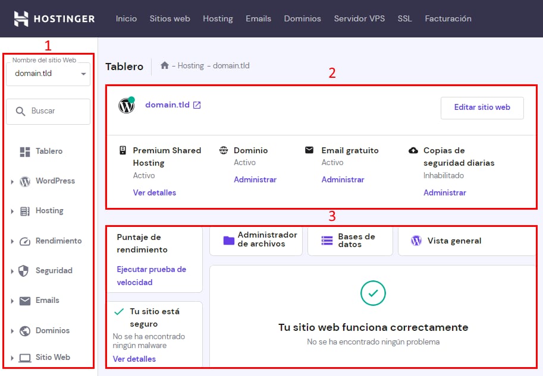
Task: Expand the Sitio Web sidebar section
Action: [12, 358]
